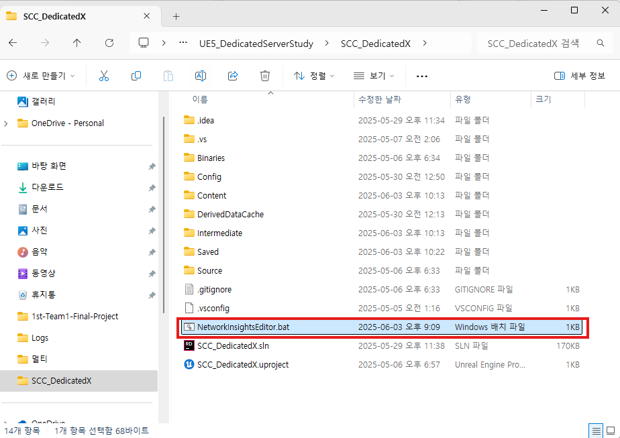This screenshot has width=620, height=438.
Task: Expand chevron after UE5_DedicatedServerStudy breadcrumb
Action: point(327,43)
